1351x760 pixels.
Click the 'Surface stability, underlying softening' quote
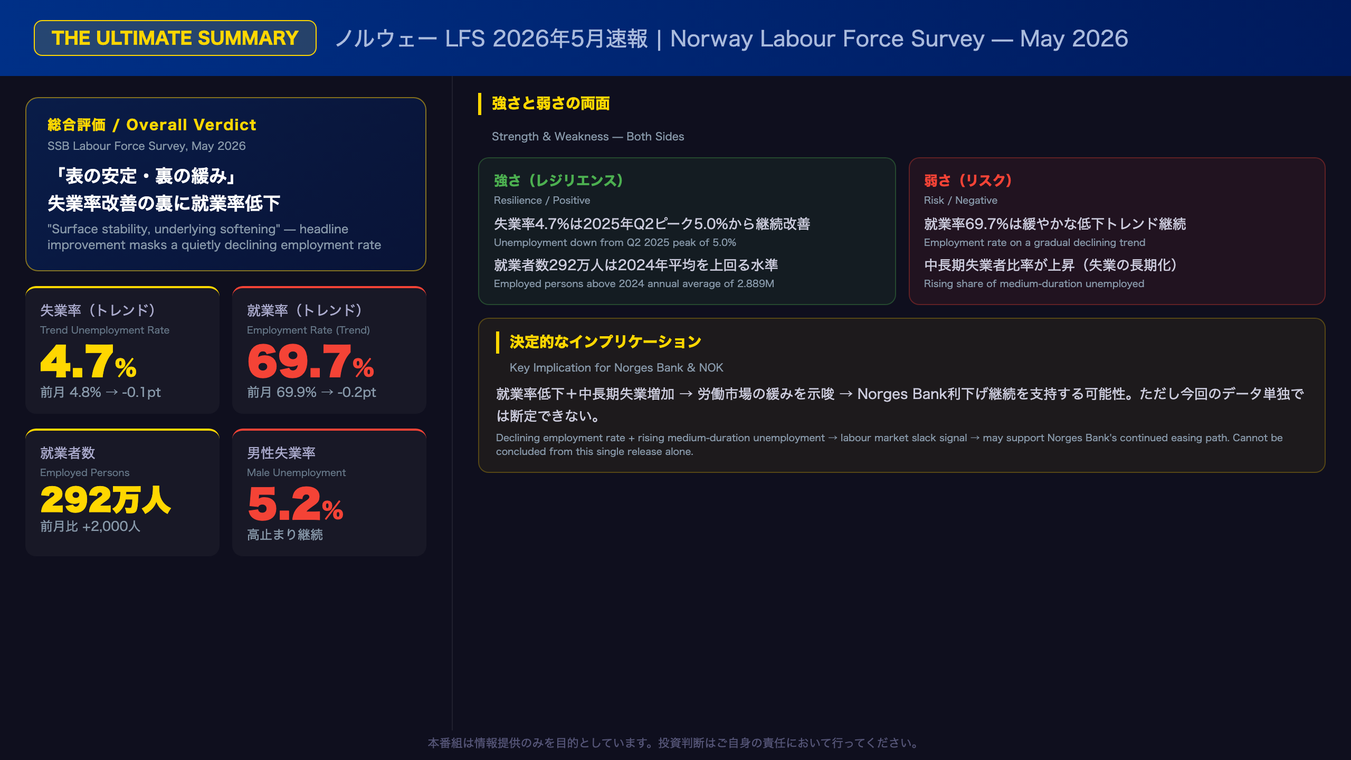pyautogui.click(x=214, y=237)
